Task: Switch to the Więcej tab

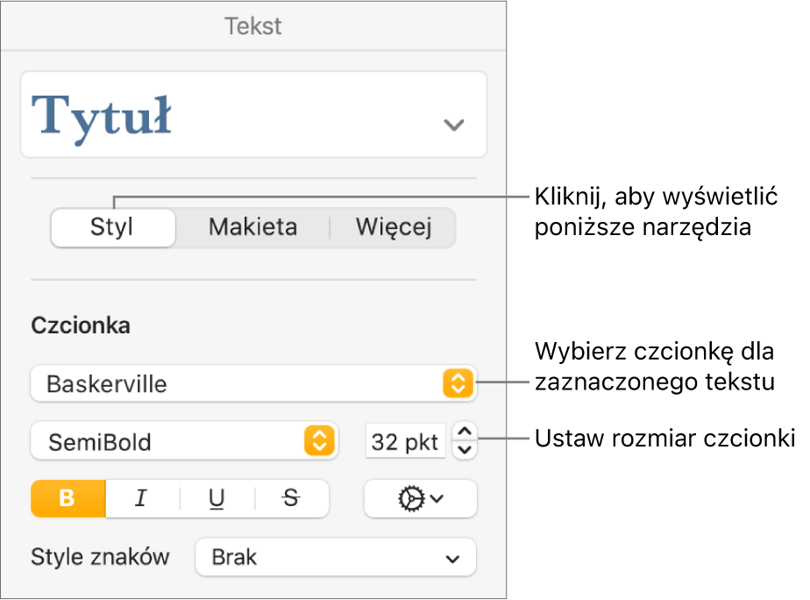Action: 394,227
